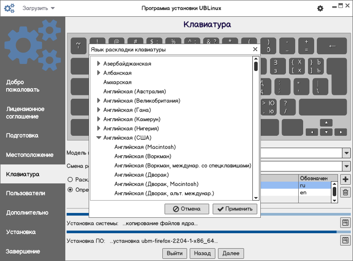Click the tilde key on keyboard preview
The height and width of the screenshot is (261, 353).
pos(79,46)
